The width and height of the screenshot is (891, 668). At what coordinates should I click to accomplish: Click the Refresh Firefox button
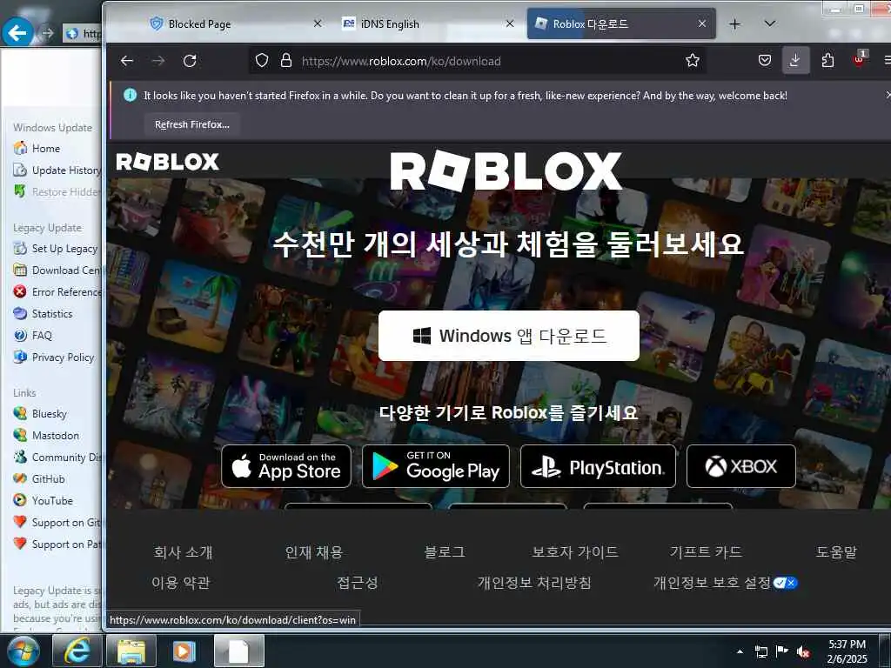click(x=192, y=124)
